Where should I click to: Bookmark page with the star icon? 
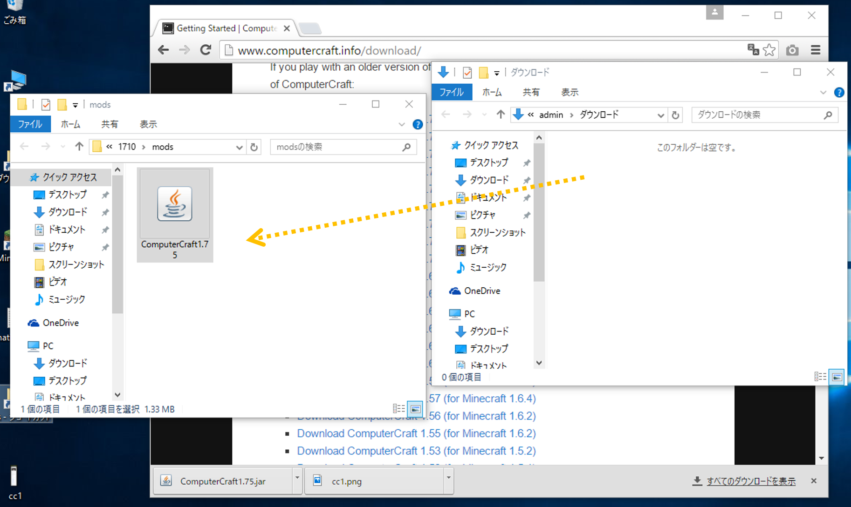(769, 50)
